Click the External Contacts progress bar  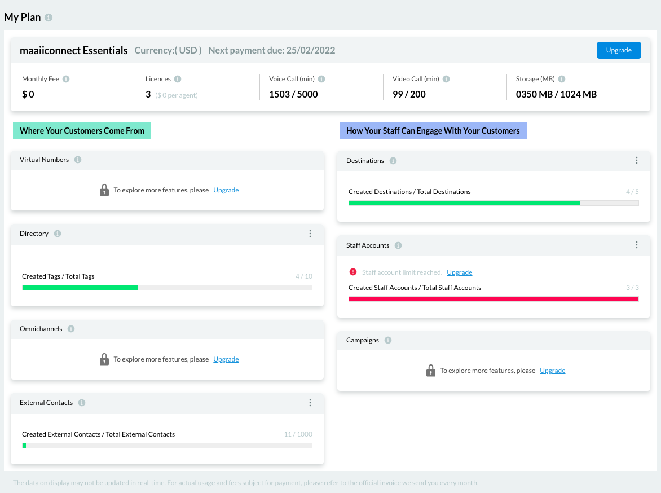pos(168,446)
